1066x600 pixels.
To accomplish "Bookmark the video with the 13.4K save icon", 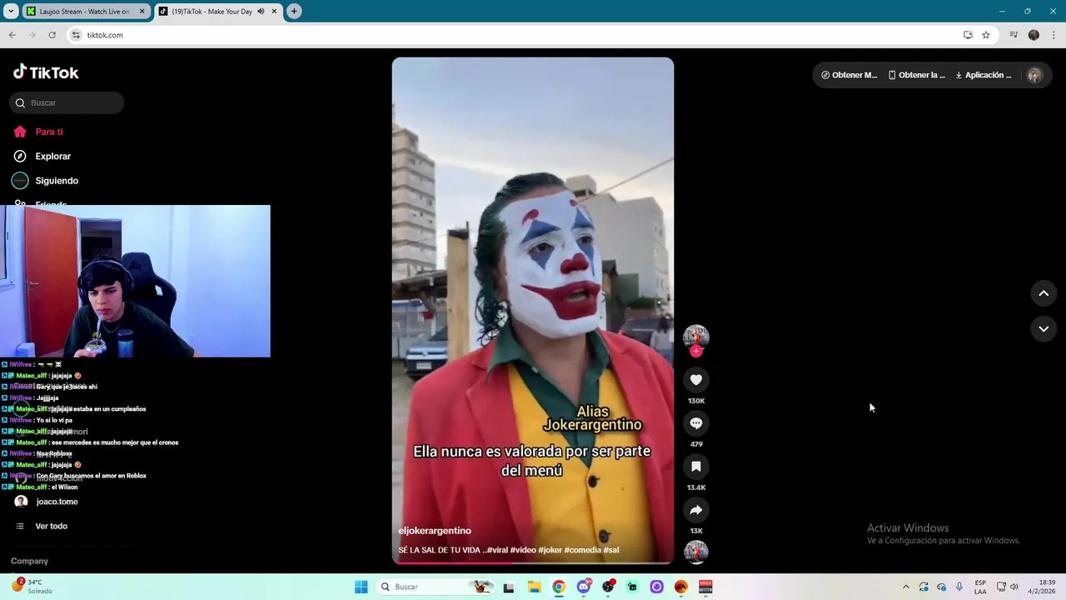I will pos(696,467).
